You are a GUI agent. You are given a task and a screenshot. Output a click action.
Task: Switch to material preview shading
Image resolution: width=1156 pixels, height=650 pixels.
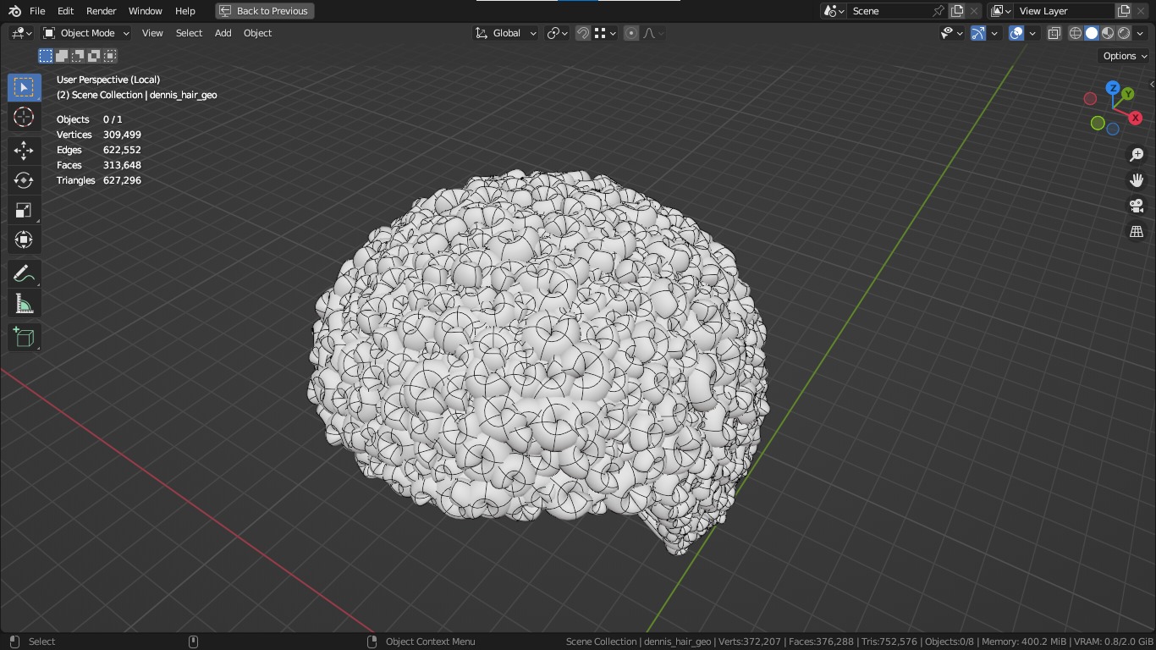click(x=1108, y=33)
